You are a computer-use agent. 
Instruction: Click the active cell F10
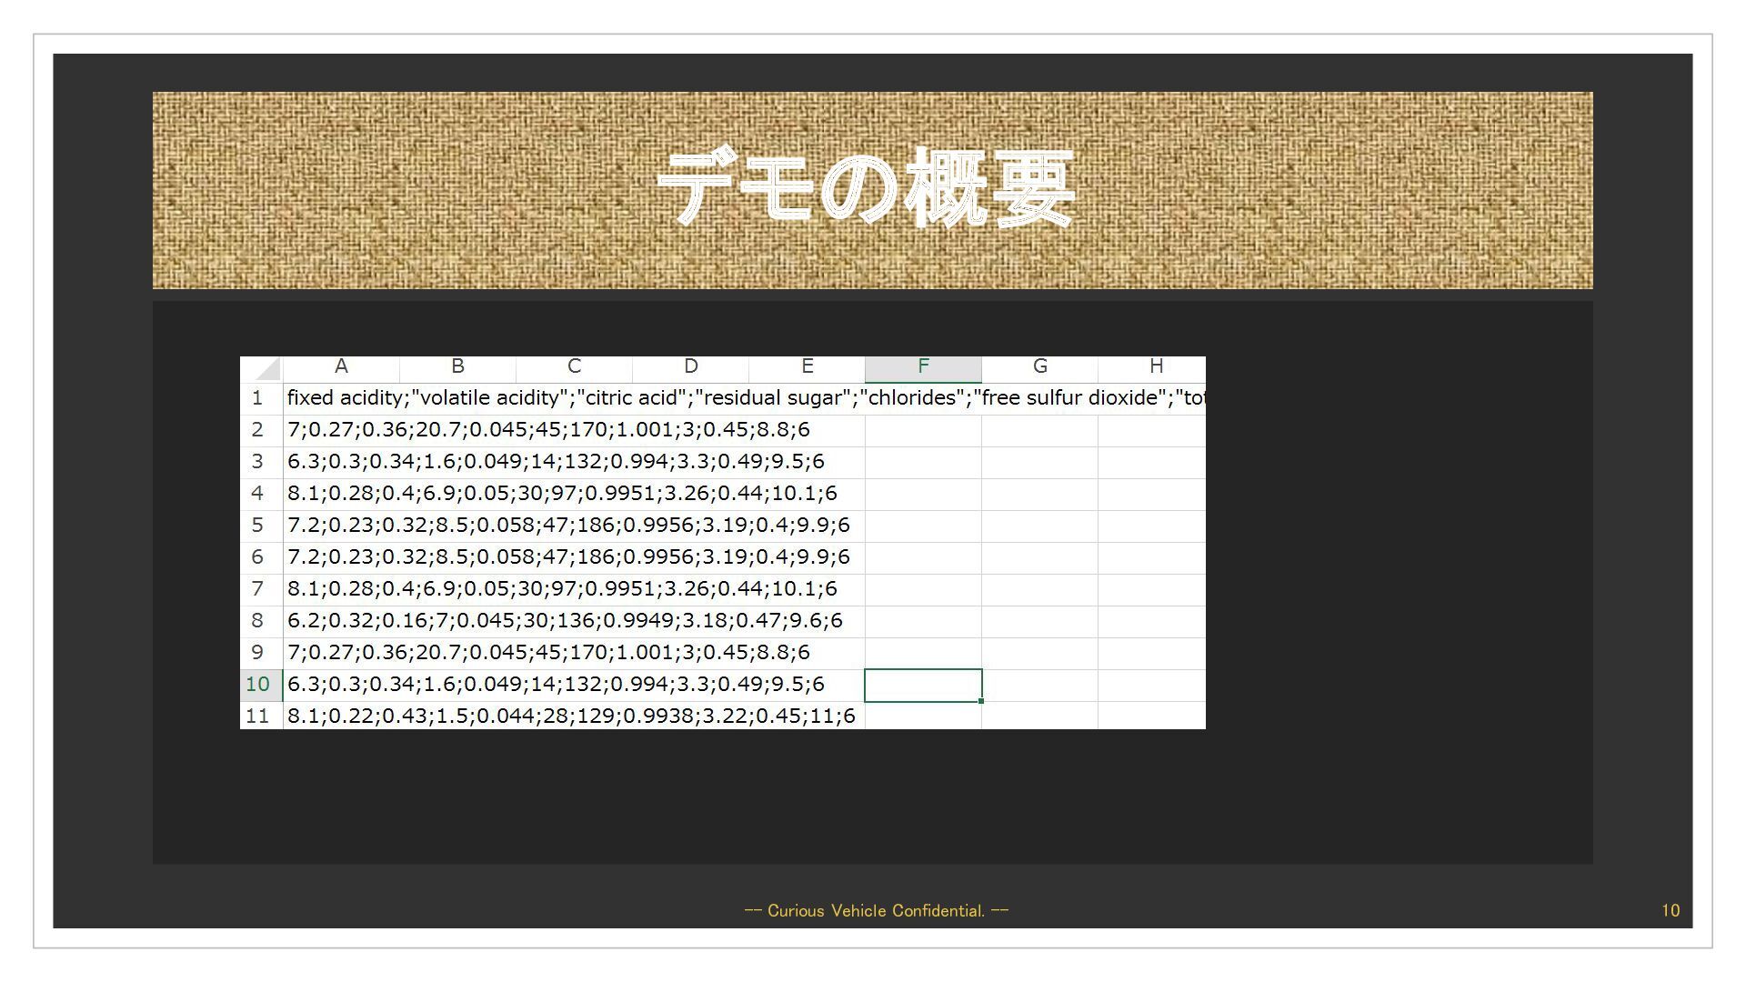pyautogui.click(x=923, y=685)
